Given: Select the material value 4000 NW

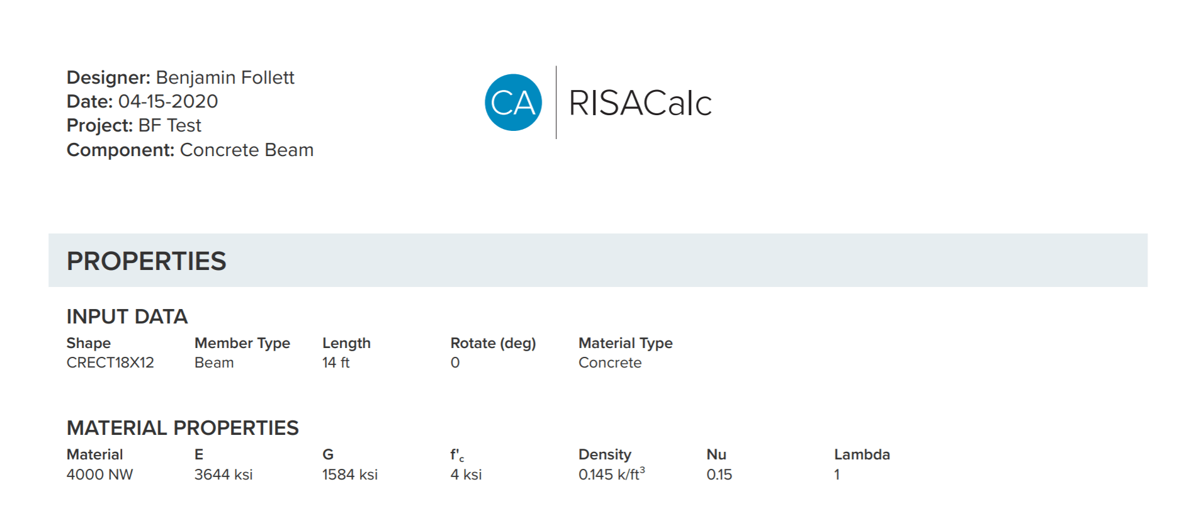Looking at the screenshot, I should click(x=99, y=475).
